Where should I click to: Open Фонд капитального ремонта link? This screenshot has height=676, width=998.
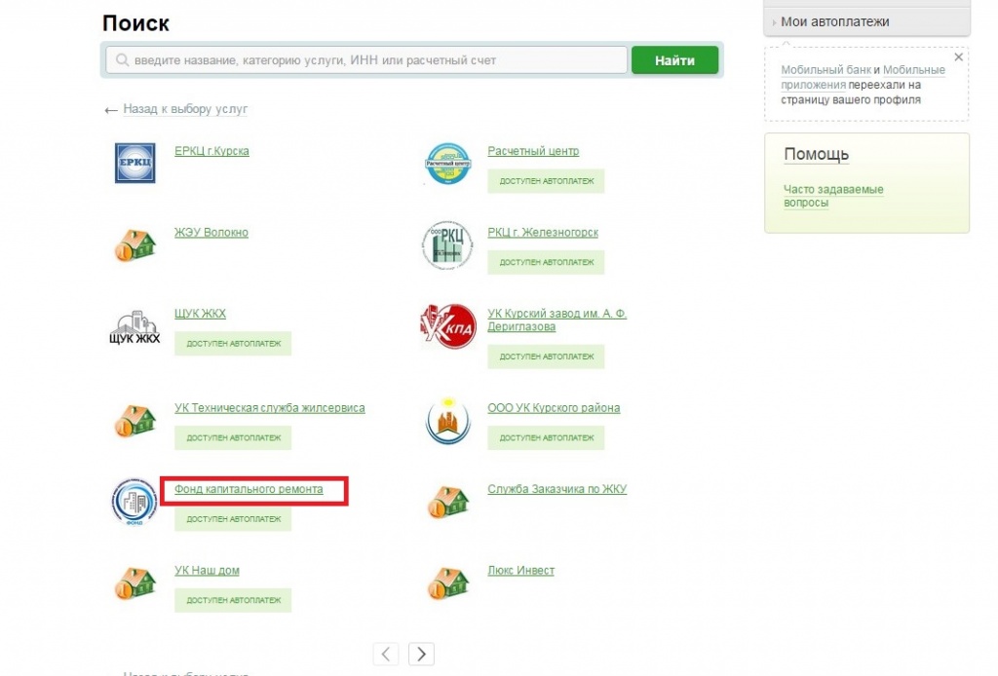[249, 489]
